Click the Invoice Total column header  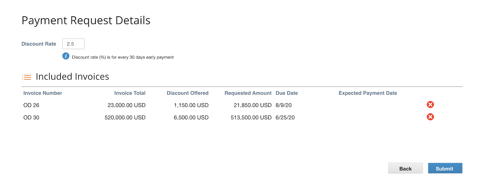[x=130, y=93]
